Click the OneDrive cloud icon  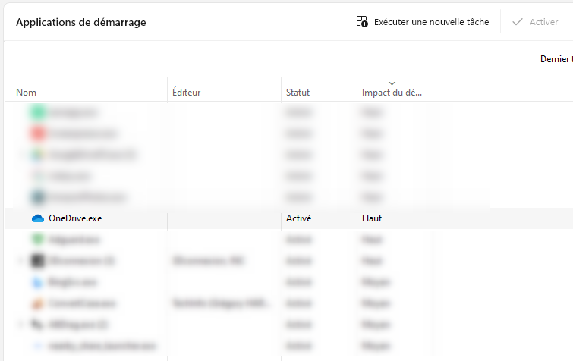(x=38, y=218)
